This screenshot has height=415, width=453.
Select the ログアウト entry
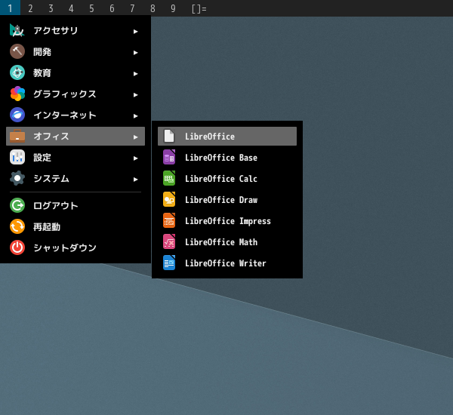click(x=55, y=205)
